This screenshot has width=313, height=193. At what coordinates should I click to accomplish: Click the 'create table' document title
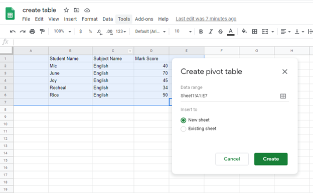39,10
